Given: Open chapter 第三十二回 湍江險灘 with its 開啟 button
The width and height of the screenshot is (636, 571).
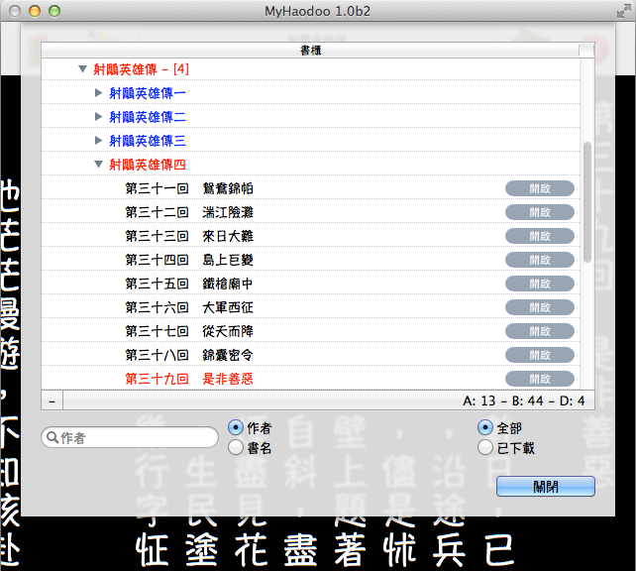Looking at the screenshot, I should click(x=540, y=212).
